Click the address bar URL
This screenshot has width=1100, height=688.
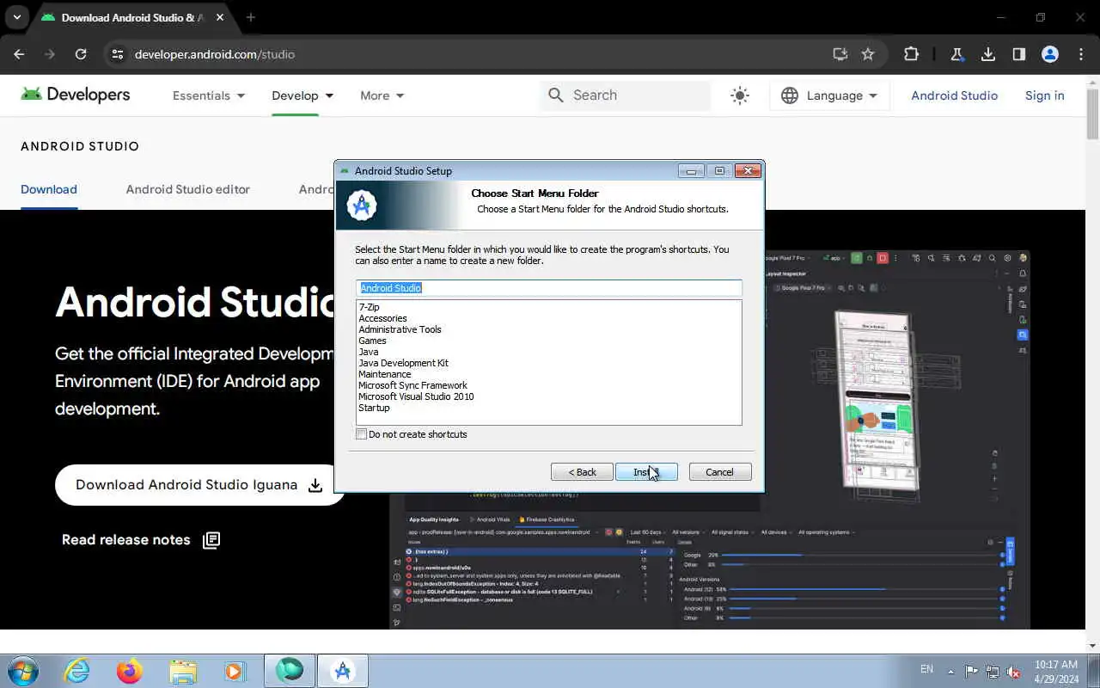click(215, 54)
